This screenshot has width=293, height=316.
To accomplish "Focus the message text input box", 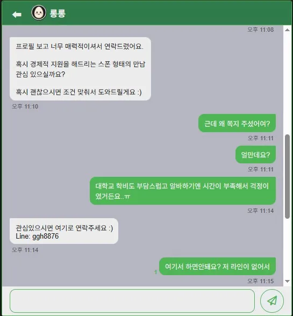I will (132, 301).
